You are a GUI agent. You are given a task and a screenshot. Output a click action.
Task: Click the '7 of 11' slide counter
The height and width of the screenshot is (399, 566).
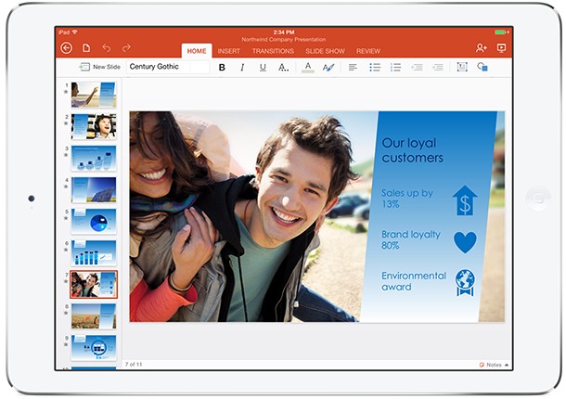click(134, 365)
